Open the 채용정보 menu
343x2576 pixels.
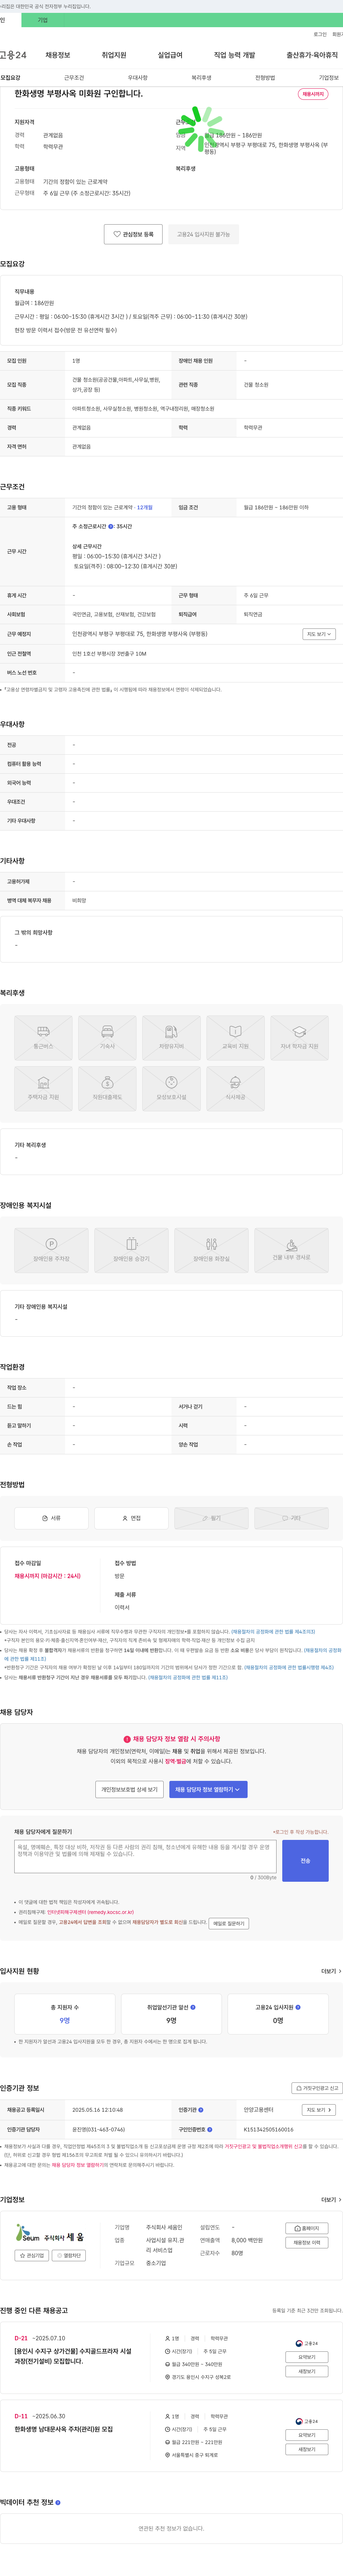pos(58,55)
